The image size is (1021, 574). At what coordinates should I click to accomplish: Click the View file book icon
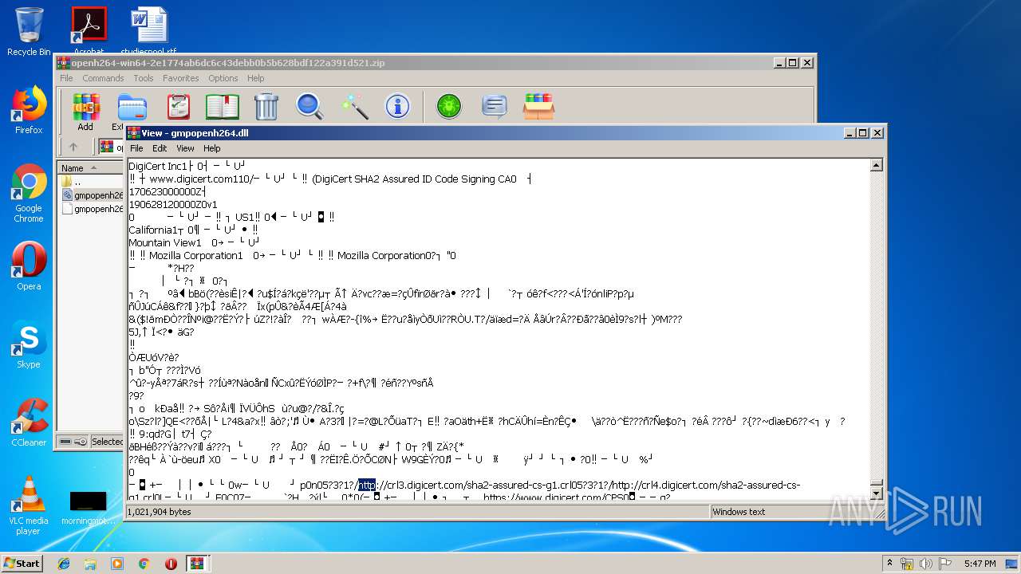[x=223, y=106]
